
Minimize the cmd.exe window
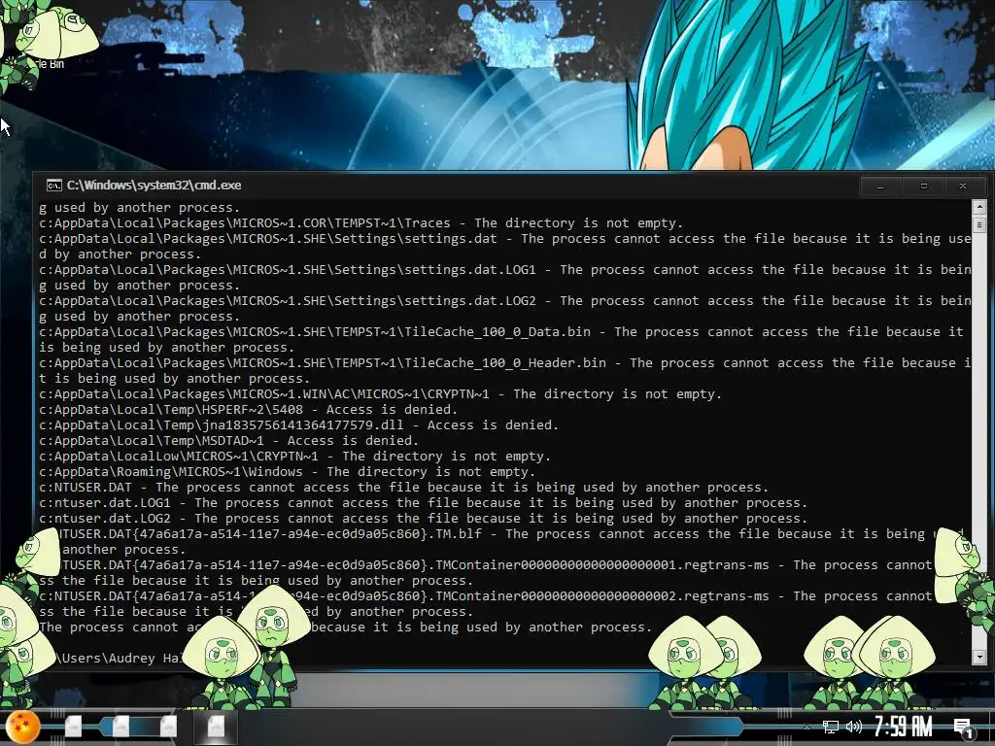(x=880, y=186)
